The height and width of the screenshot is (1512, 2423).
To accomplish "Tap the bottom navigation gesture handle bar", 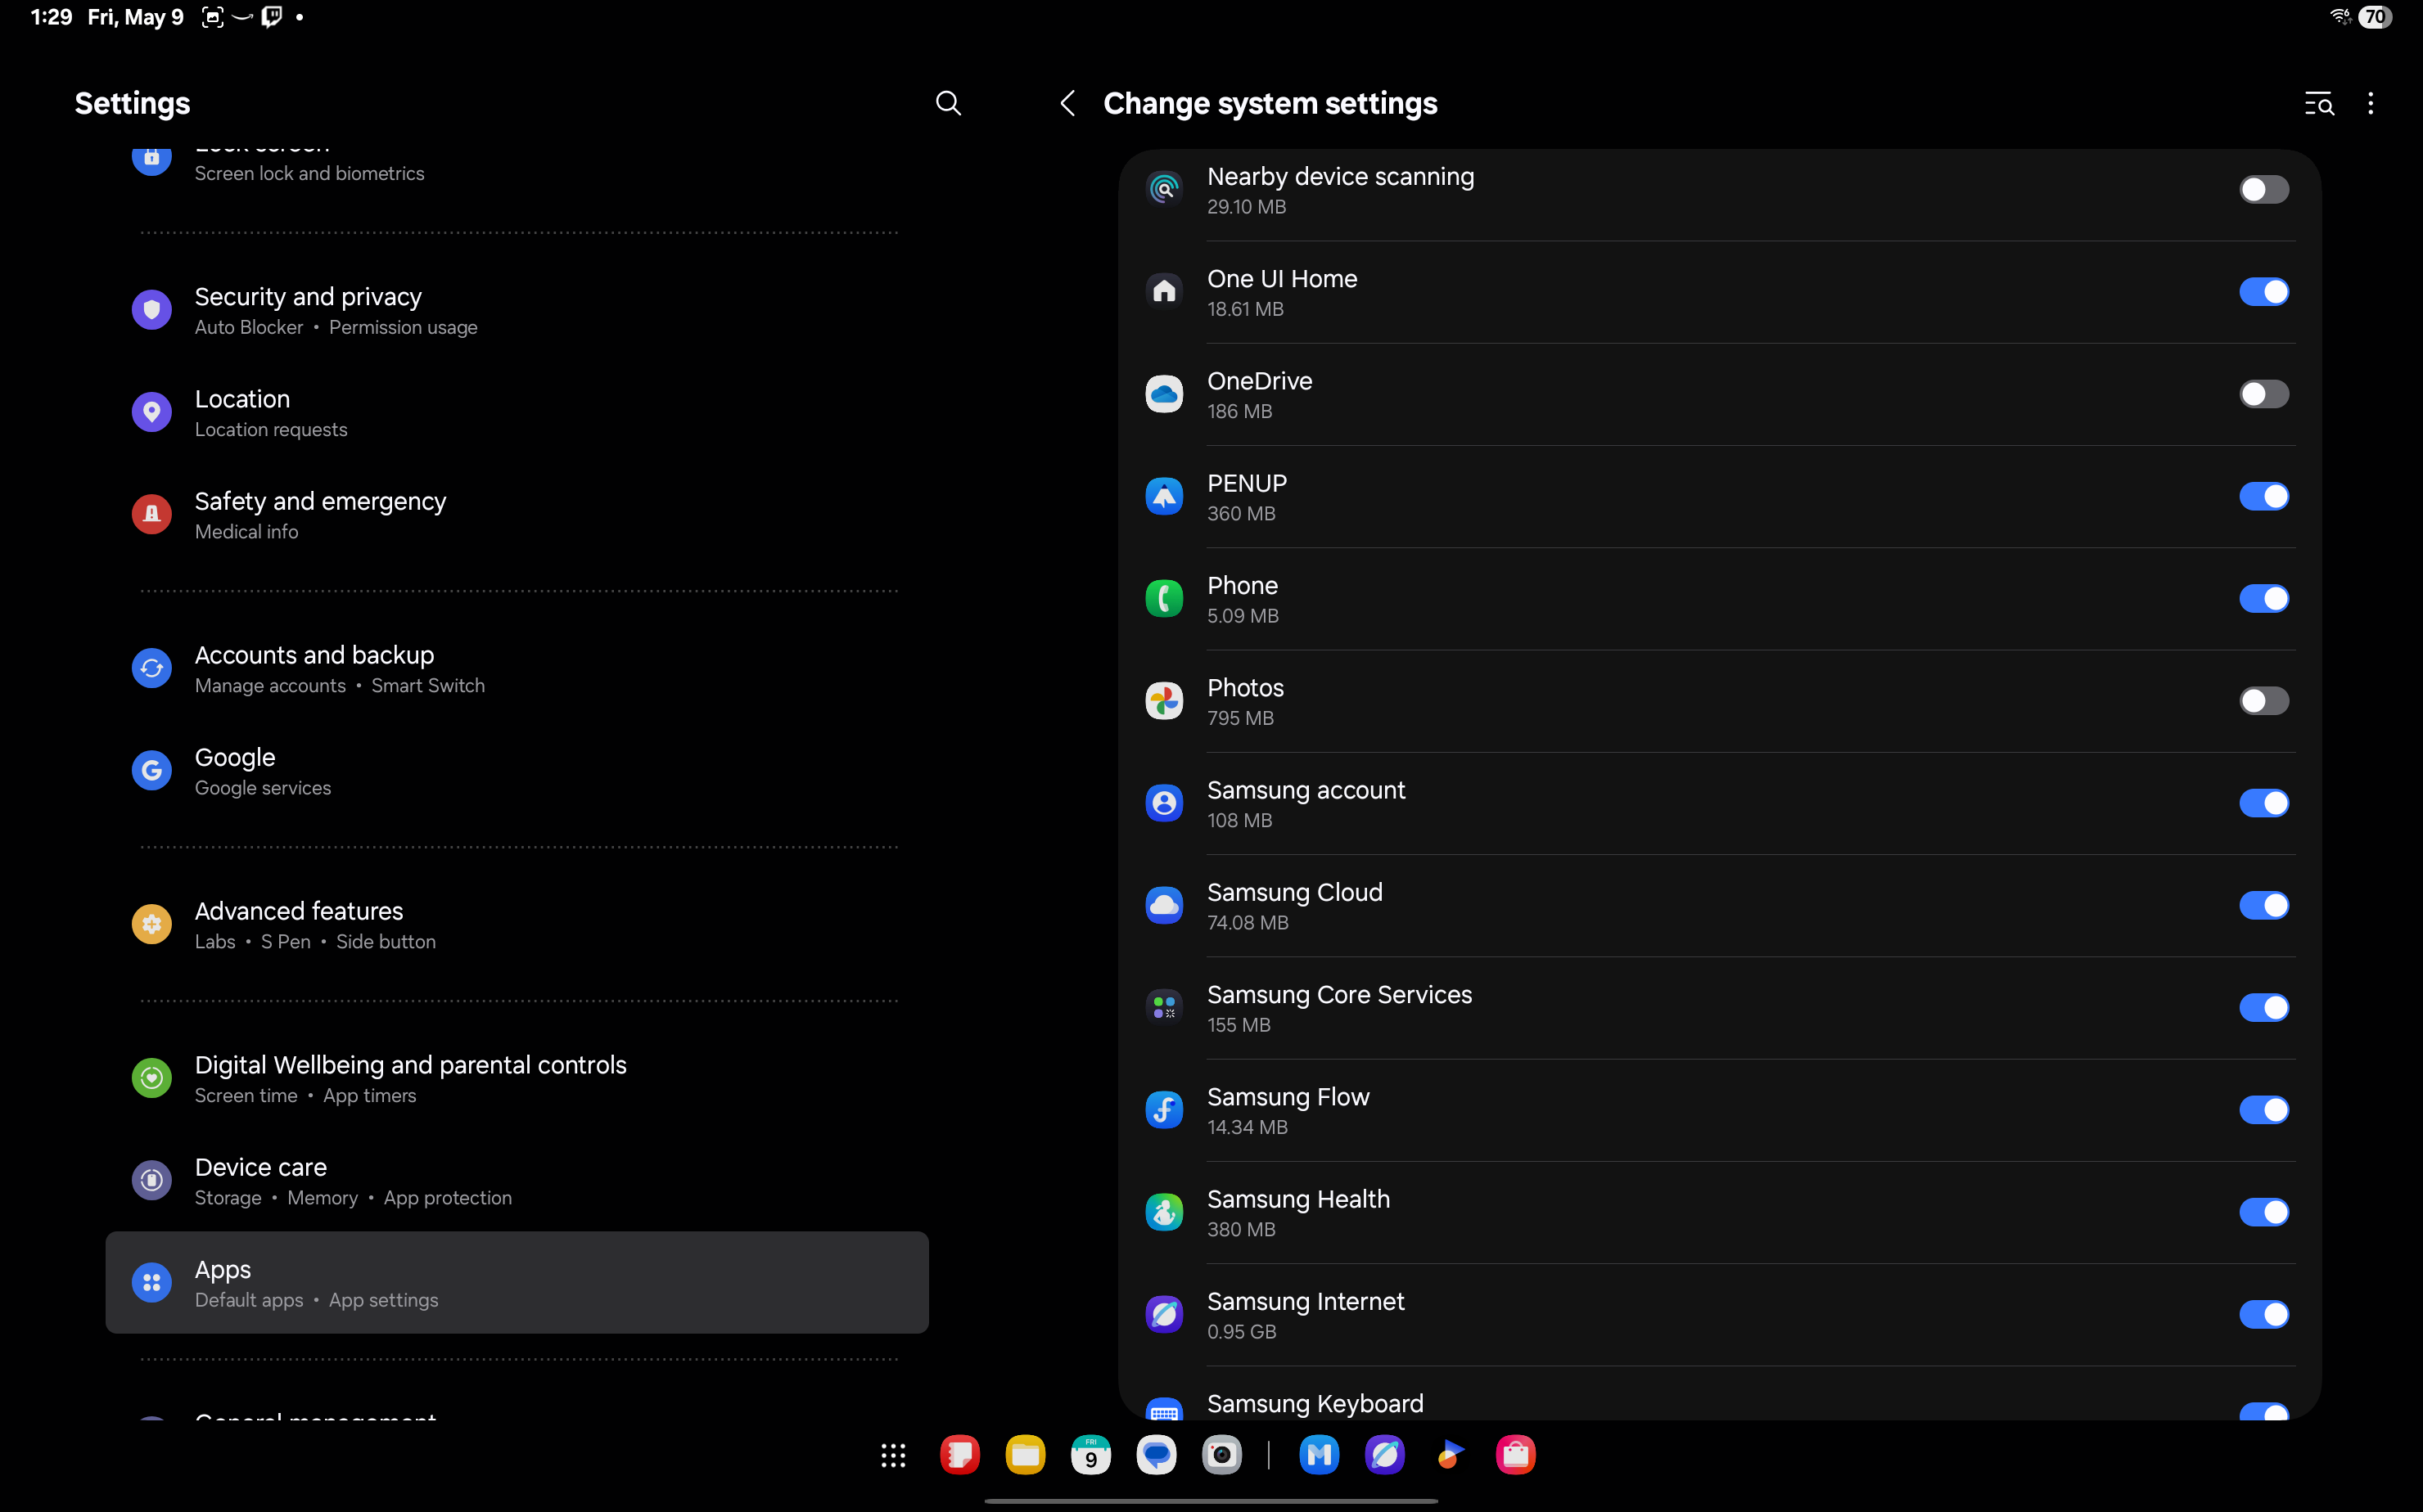I will (1211, 1500).
